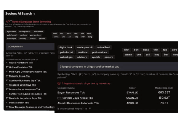This screenshot has height=123, width=178.
Task: Click 'Natural Language Stock Screening' heading
Action: pyautogui.click(x=32, y=22)
